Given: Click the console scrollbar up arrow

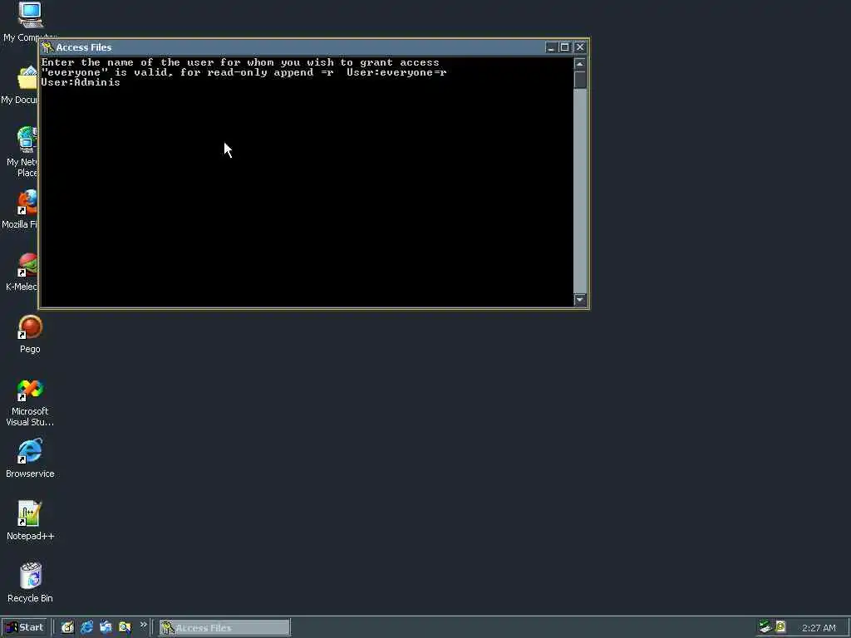Looking at the screenshot, I should pyautogui.click(x=579, y=64).
